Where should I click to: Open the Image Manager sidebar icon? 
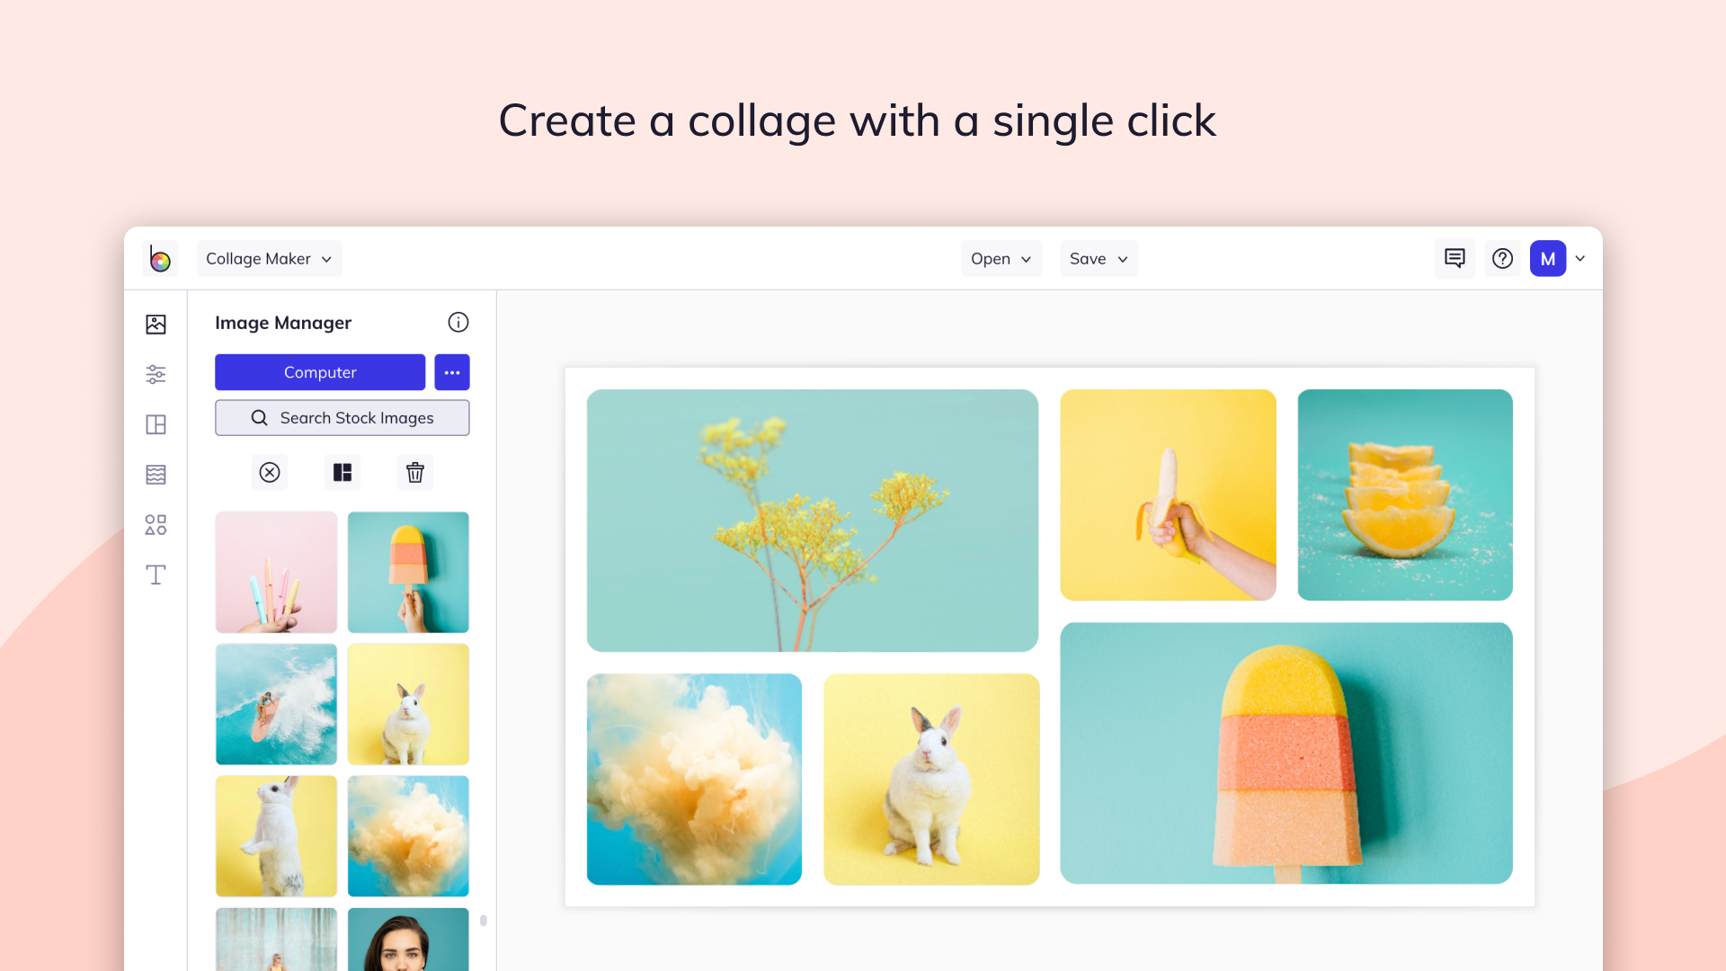click(x=156, y=324)
